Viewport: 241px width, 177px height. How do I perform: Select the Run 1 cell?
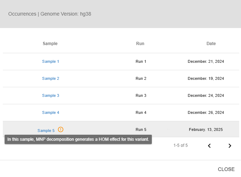[141, 61]
